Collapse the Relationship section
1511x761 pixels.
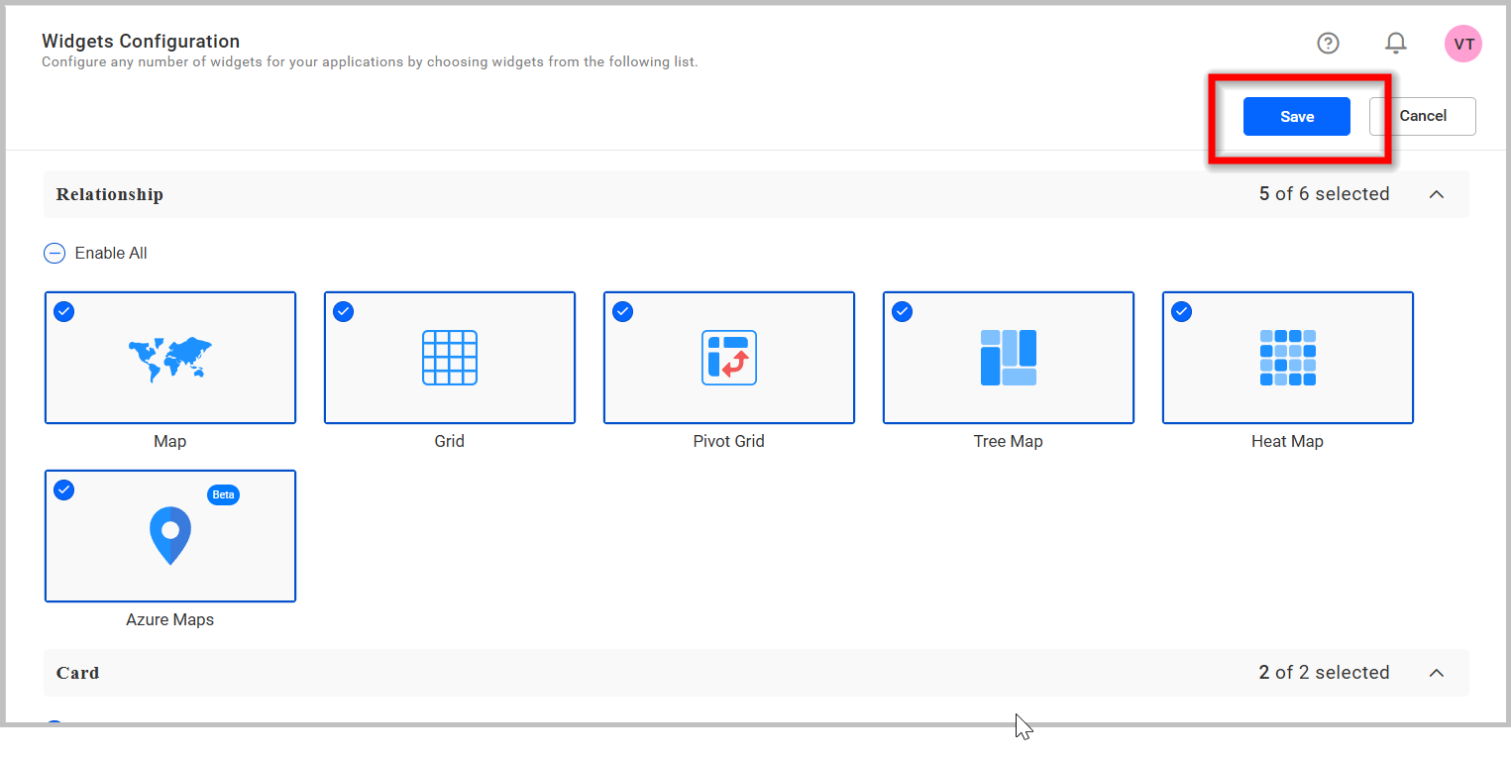[x=1437, y=194]
